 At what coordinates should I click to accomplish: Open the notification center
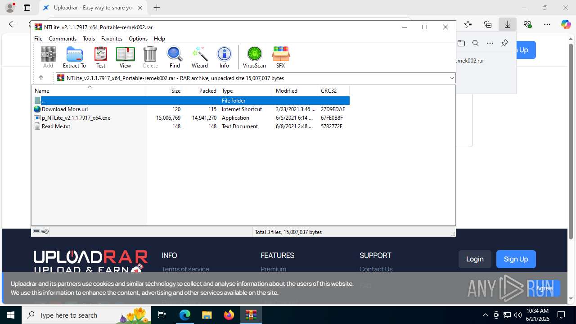pos(561,315)
